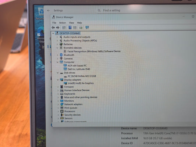
Task: Click the Print queues category icon
Action: point(62,108)
